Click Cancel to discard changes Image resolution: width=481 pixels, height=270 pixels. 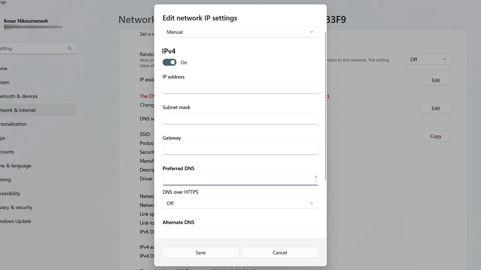click(280, 252)
